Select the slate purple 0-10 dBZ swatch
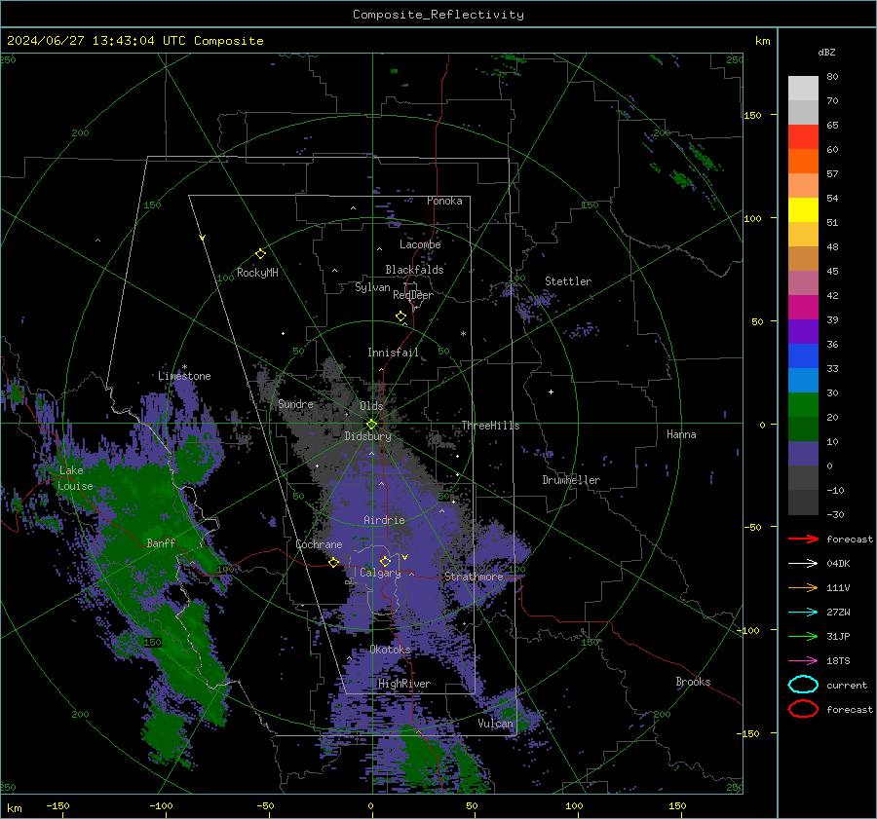The height and width of the screenshot is (819, 877). (803, 454)
